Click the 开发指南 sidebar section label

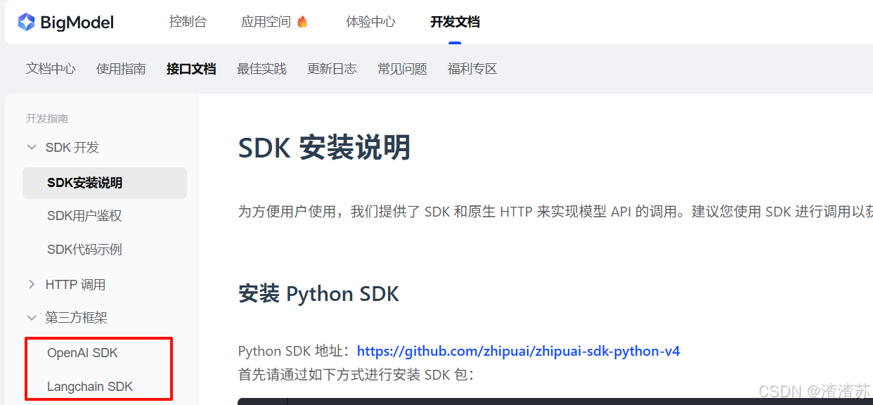point(47,119)
